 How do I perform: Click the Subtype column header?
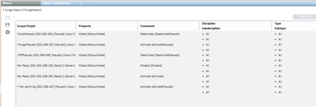tap(280, 28)
